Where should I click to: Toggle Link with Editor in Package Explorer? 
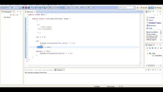click(13, 15)
